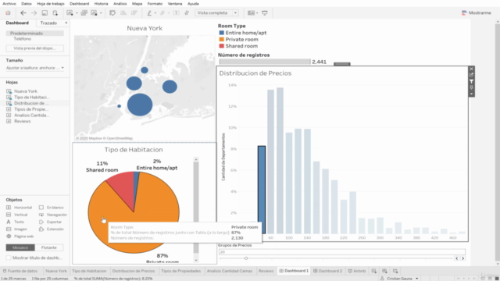Click the highlight pen icon in toolbar

[x=149, y=13]
